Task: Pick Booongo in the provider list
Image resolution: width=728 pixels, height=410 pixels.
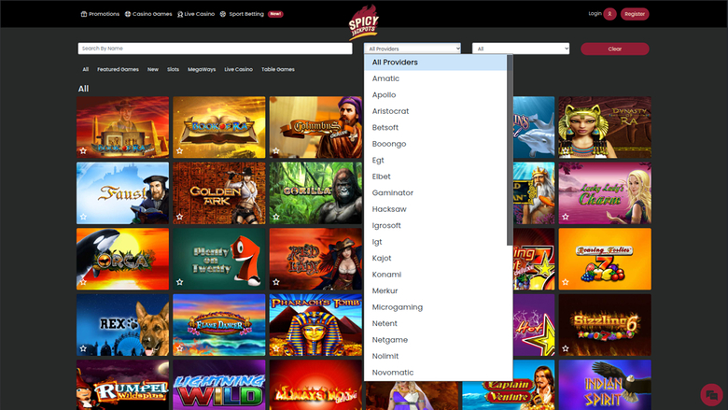Action: [x=436, y=144]
